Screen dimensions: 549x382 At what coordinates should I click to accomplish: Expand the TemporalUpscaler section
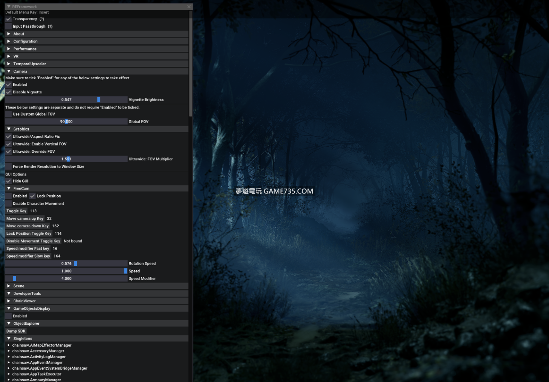29,64
